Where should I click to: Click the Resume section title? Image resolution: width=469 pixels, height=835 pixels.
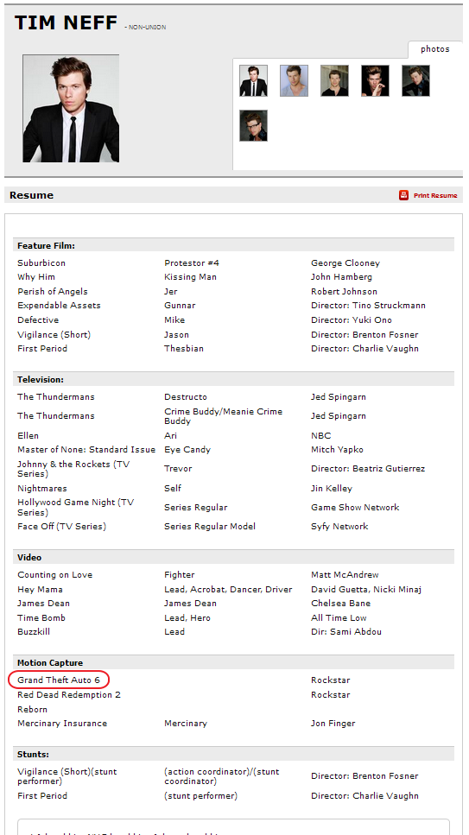click(31, 195)
